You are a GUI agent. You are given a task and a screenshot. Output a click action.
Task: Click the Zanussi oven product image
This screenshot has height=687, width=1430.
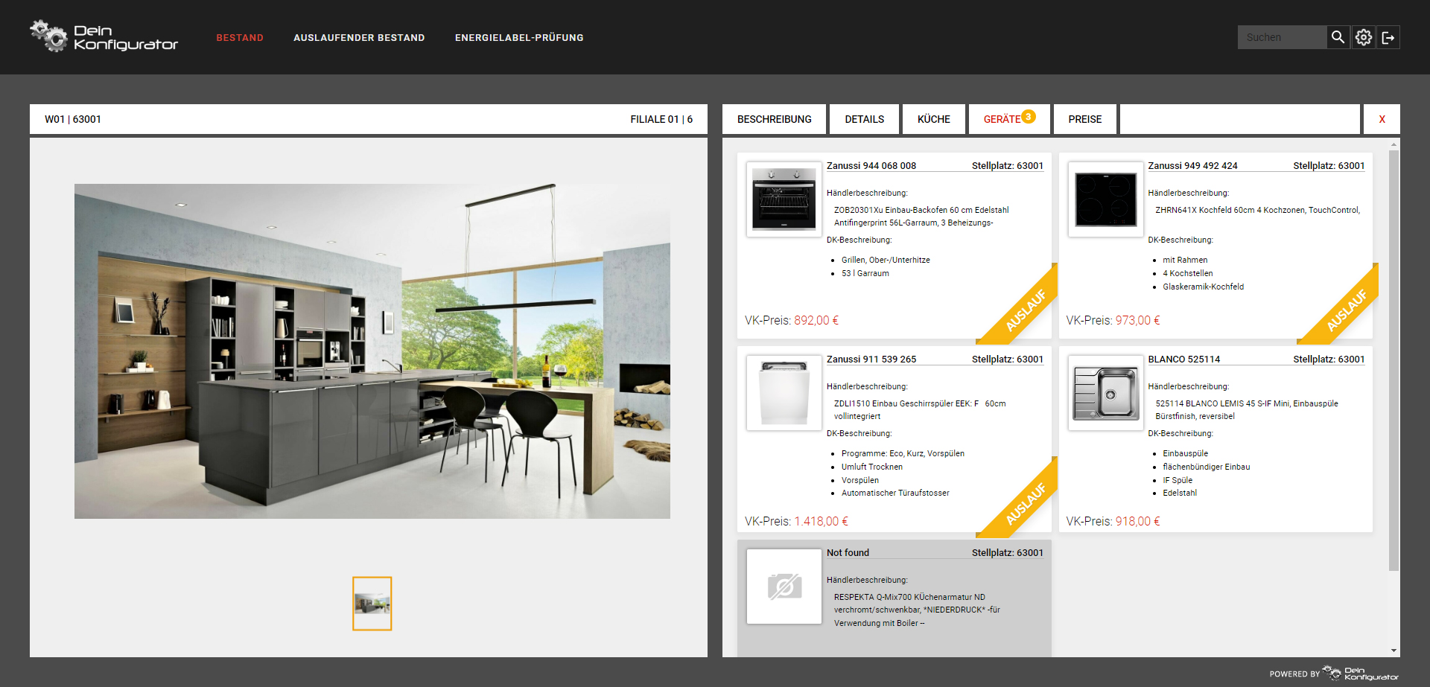(x=784, y=199)
